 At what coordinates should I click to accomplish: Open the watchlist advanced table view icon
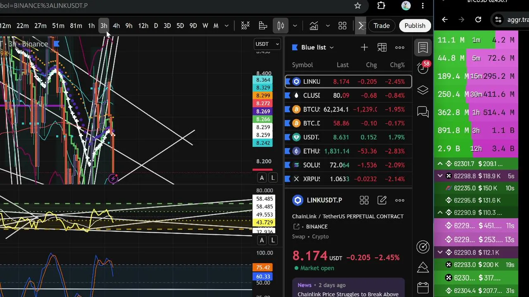click(x=382, y=47)
